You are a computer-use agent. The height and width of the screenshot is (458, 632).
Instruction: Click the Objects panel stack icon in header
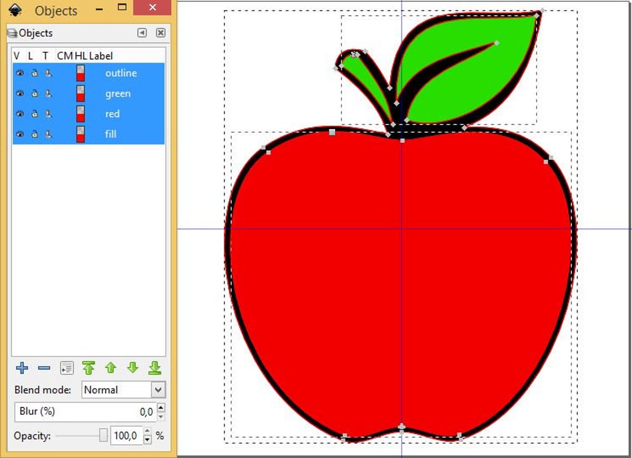pyautogui.click(x=12, y=33)
